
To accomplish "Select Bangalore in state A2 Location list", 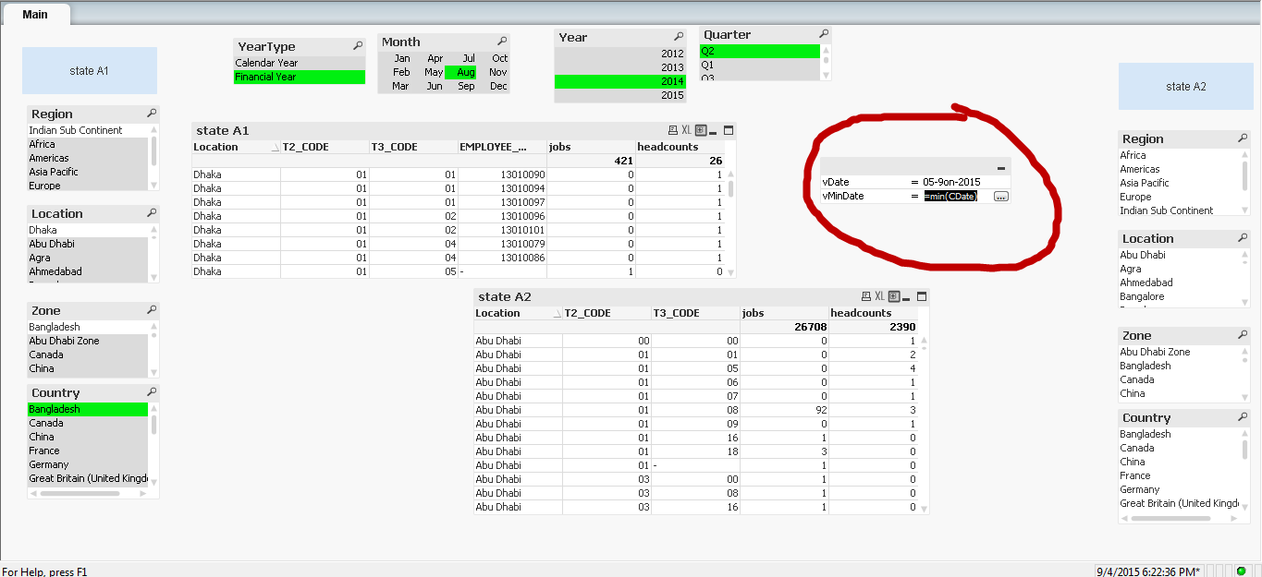I will (x=1179, y=296).
